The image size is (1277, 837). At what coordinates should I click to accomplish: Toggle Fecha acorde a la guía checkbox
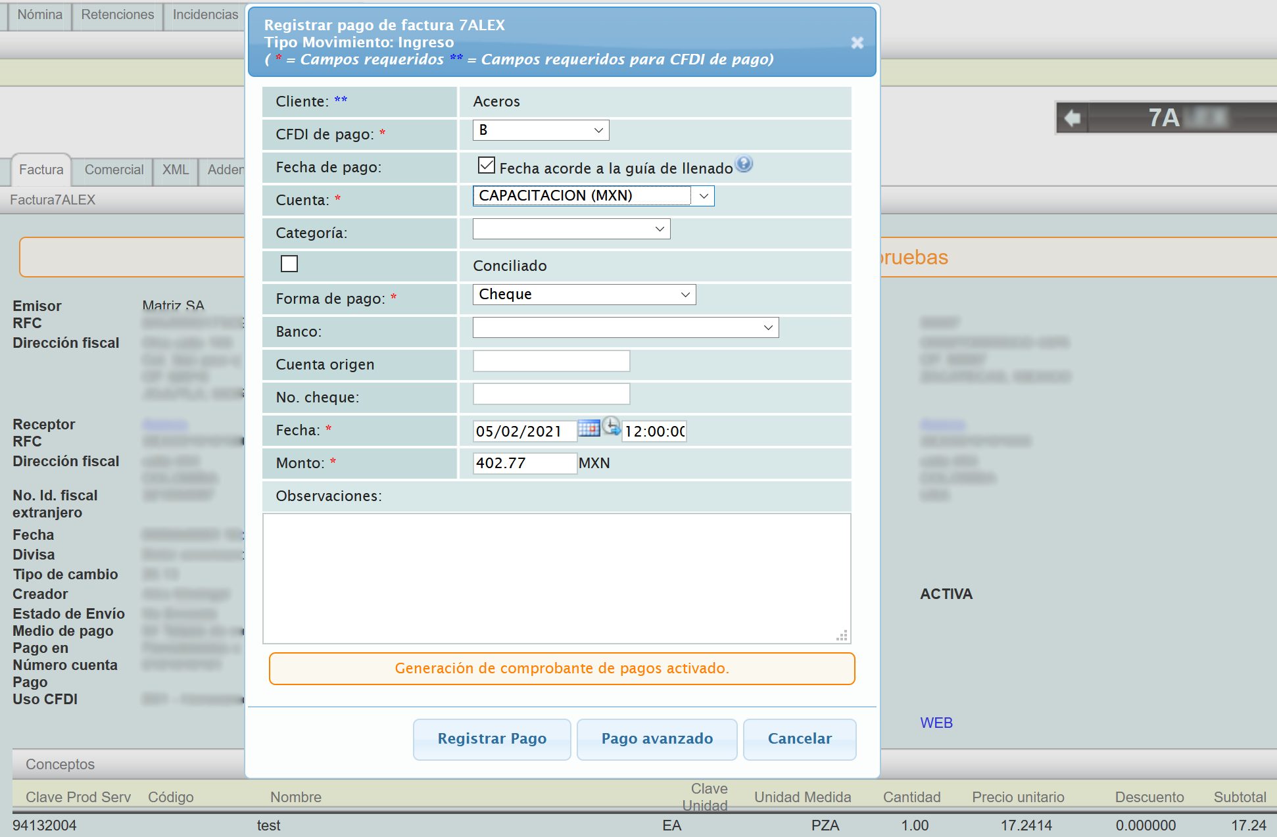[x=487, y=166]
